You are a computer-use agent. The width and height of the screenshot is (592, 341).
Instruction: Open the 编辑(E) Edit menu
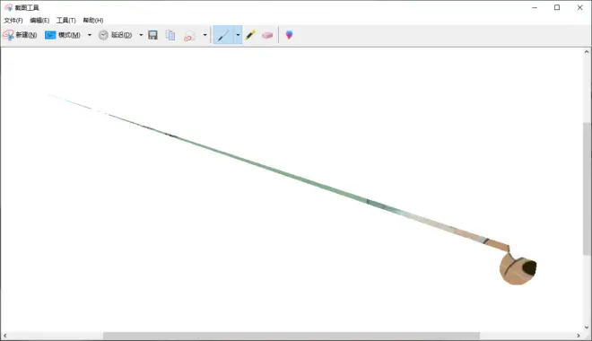coord(39,21)
